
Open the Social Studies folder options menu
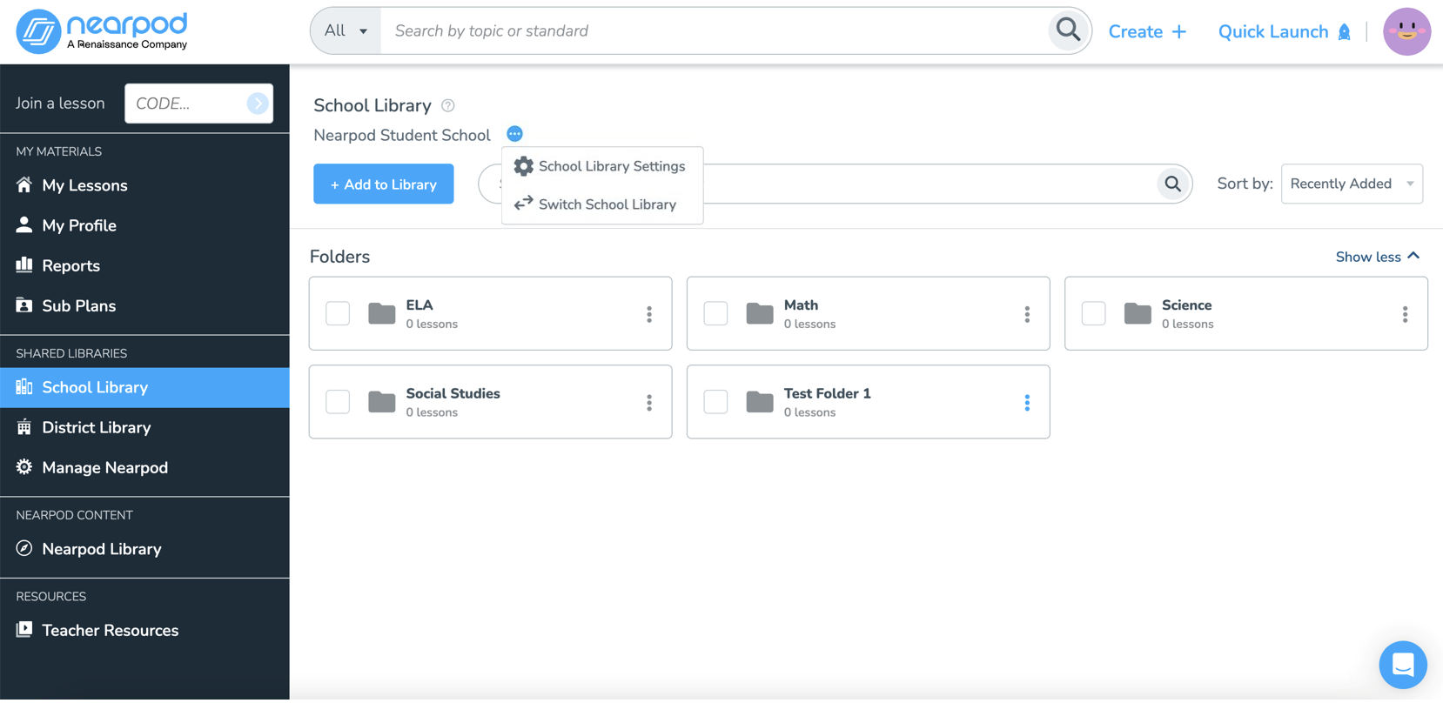[x=649, y=403]
